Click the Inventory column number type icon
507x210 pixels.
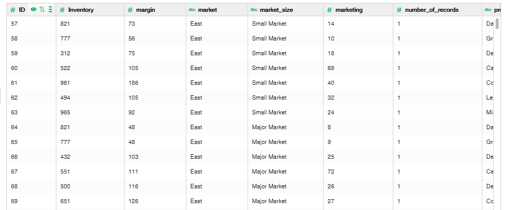click(62, 10)
